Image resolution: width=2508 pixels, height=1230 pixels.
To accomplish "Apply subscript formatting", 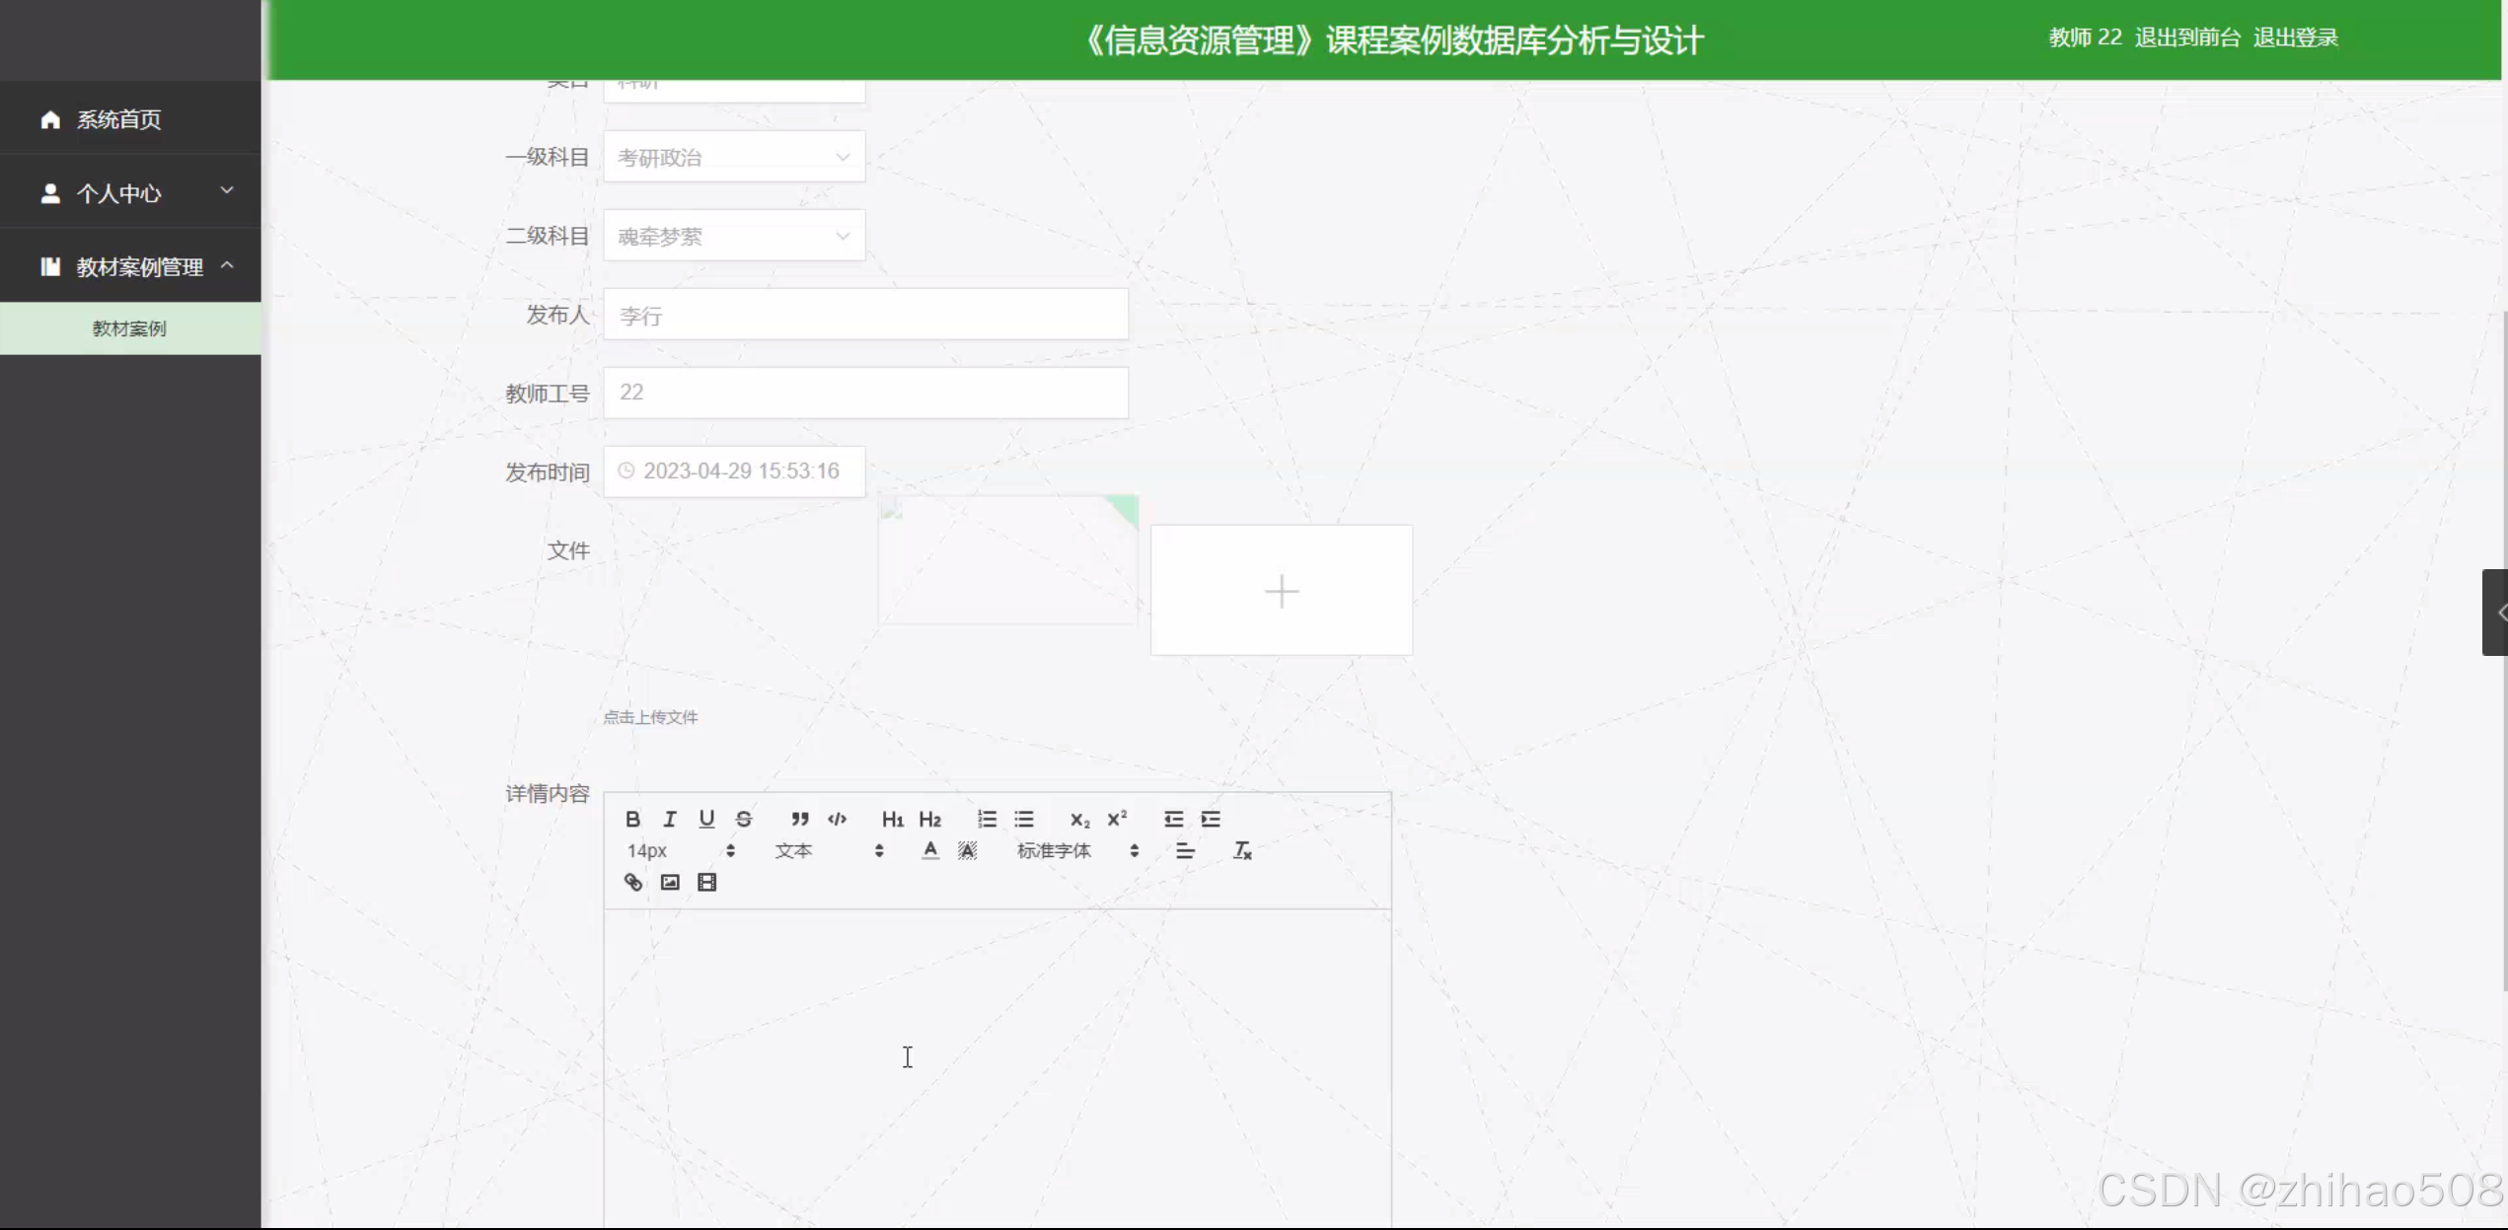I will point(1079,819).
